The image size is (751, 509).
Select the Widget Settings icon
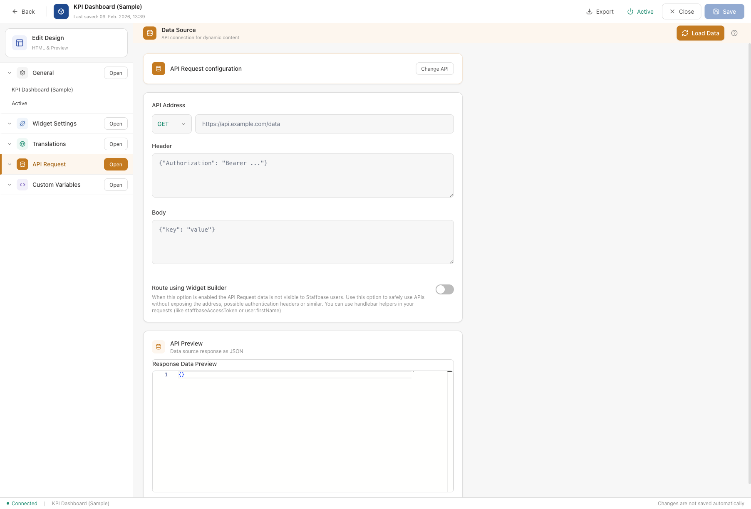pos(22,124)
